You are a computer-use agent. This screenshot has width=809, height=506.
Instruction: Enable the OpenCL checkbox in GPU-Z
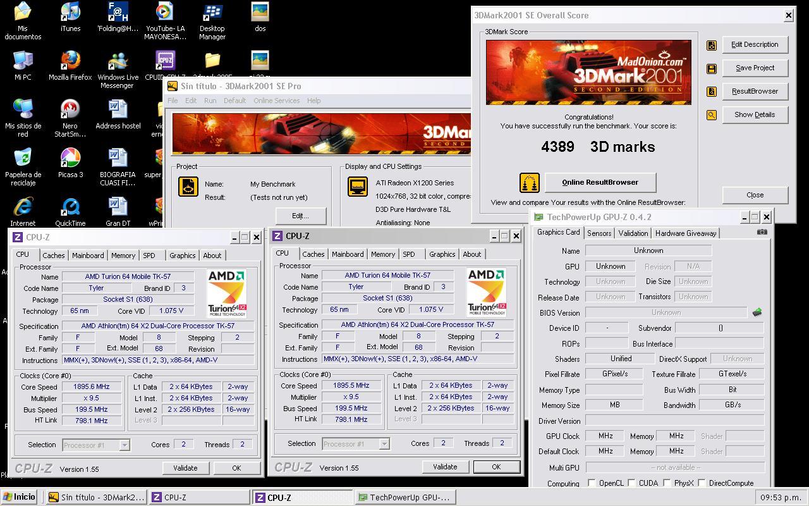[592, 483]
